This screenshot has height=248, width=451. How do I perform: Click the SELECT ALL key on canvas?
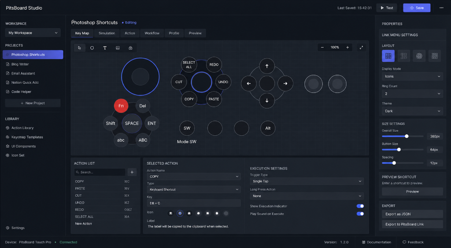[189, 64]
